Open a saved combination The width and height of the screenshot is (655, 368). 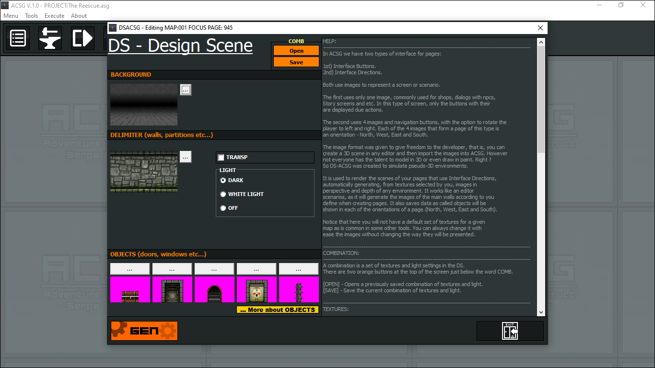tap(296, 51)
